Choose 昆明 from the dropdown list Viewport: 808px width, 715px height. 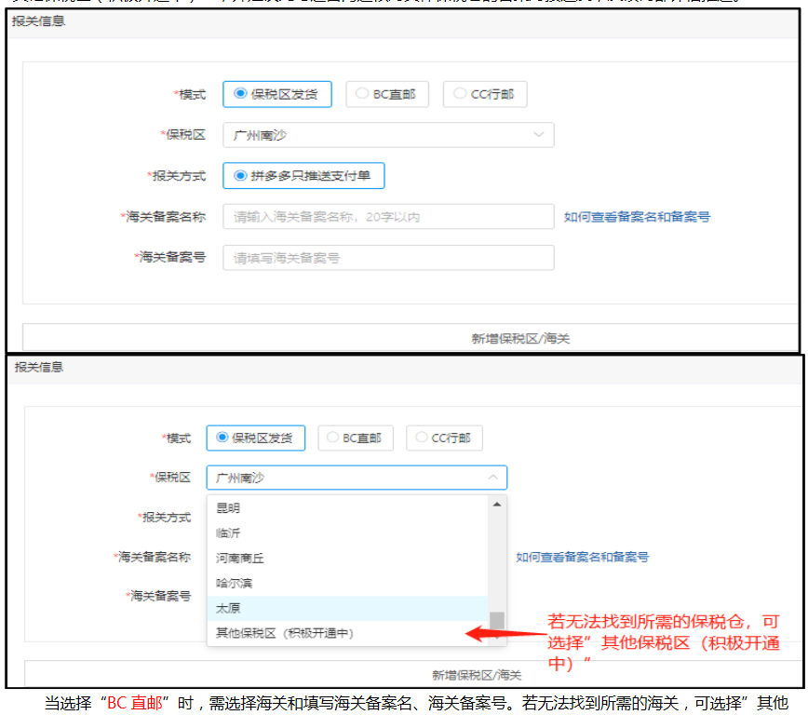click(x=228, y=508)
